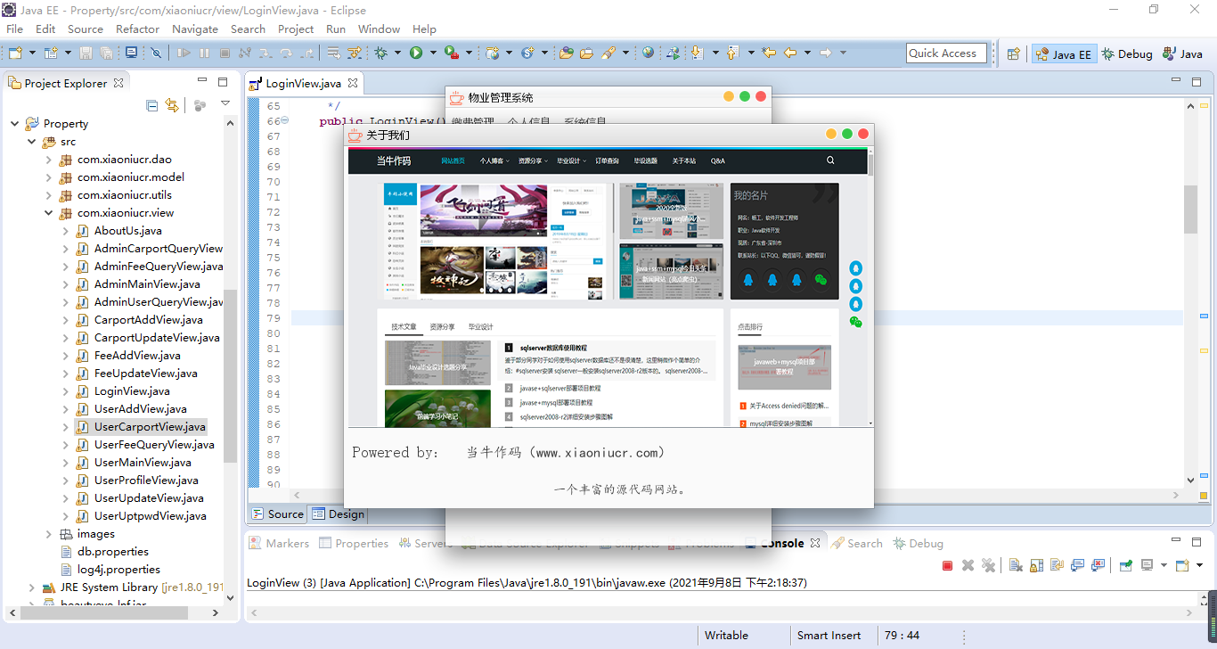Screen dimensions: 1217x649
Task: Open the Refactor menu
Action: click(x=137, y=29)
